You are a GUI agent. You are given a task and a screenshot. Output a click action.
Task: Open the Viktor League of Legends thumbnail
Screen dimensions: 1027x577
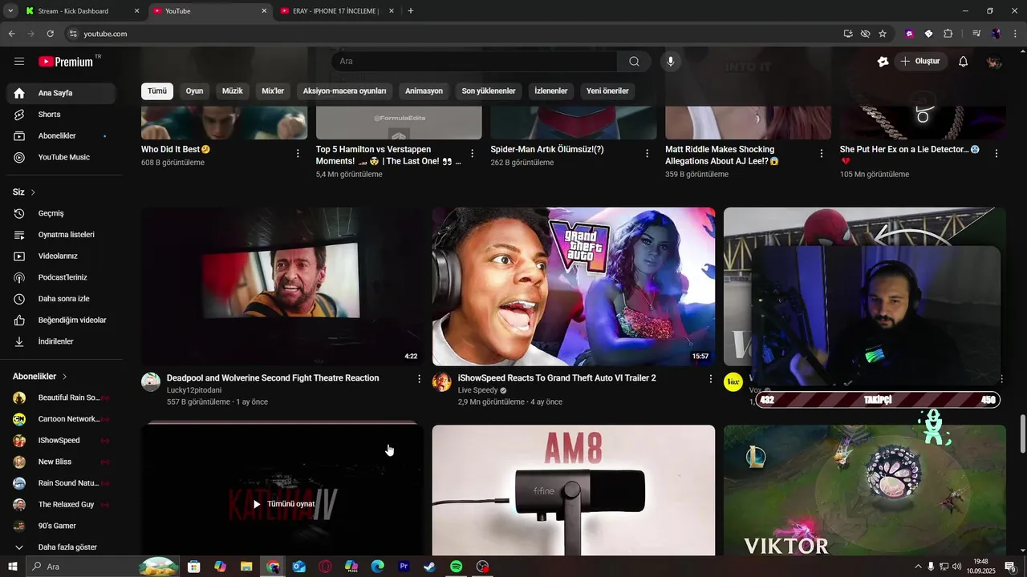click(865, 490)
